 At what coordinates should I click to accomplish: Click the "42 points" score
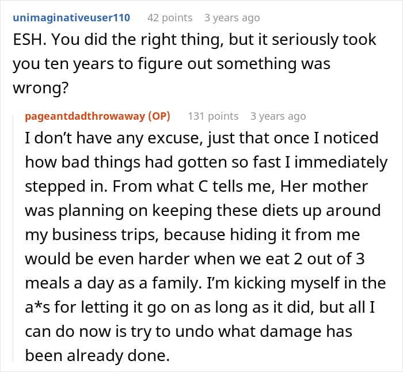click(x=170, y=18)
